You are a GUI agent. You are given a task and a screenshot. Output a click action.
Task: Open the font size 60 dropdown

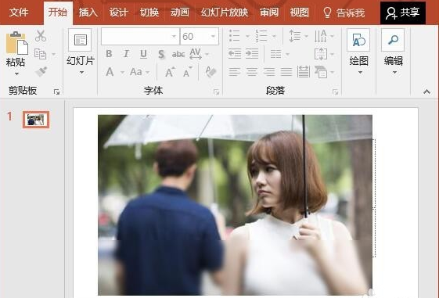[x=213, y=36]
